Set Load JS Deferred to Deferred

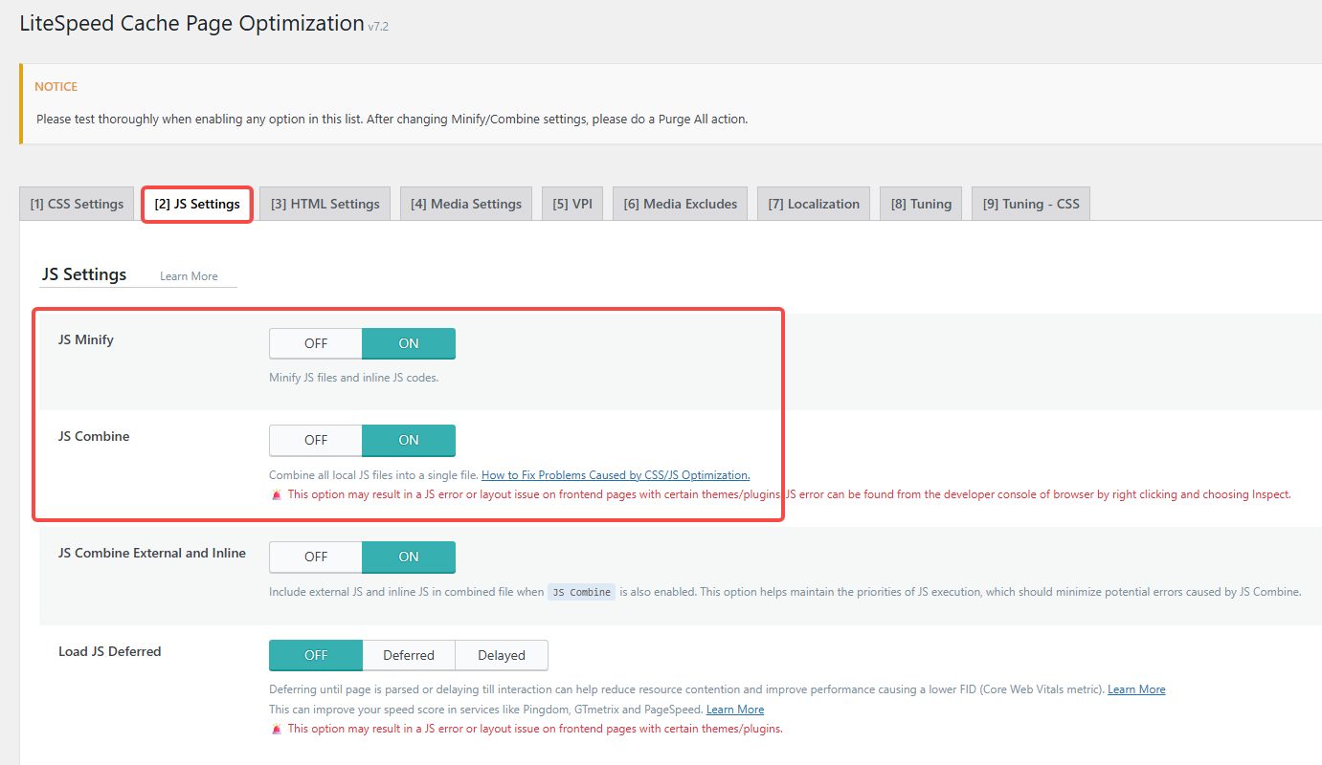point(409,655)
